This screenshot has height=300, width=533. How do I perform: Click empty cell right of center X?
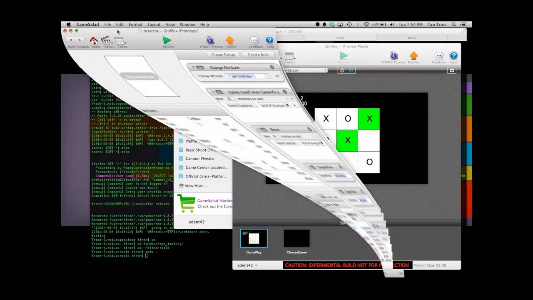coord(369,140)
